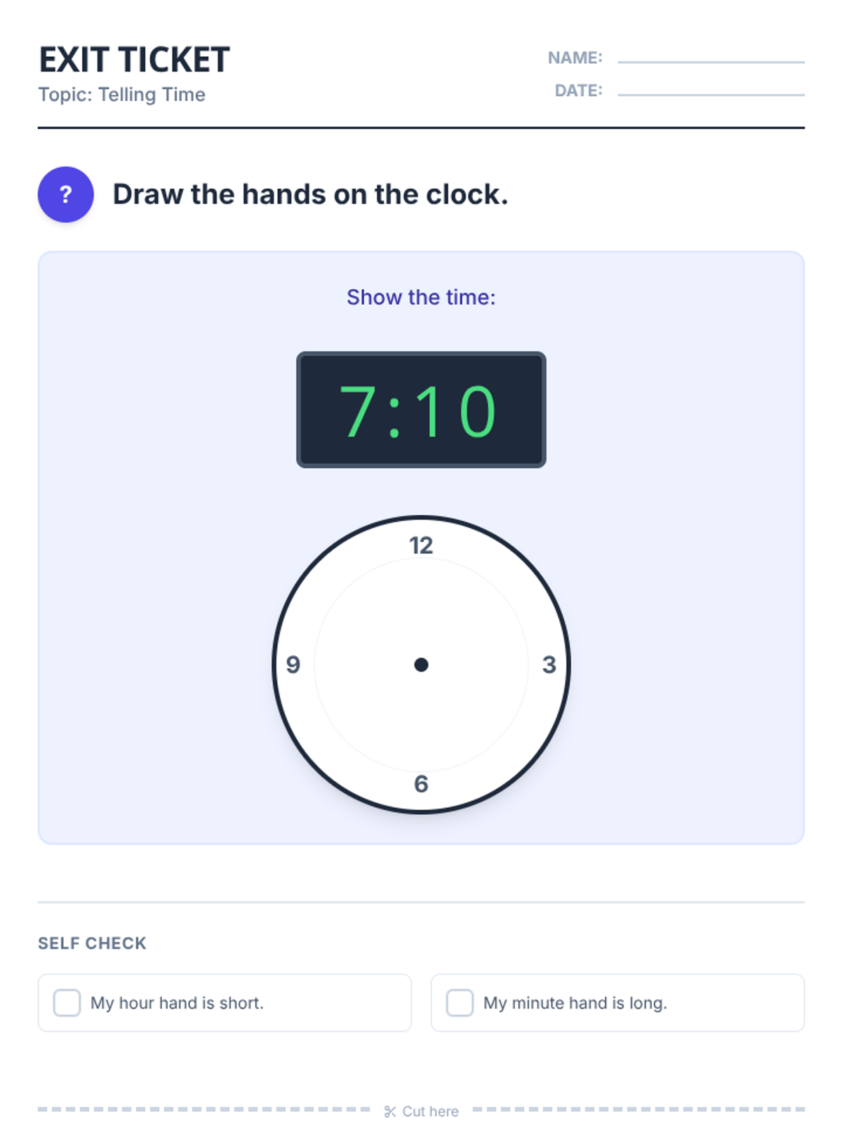
Task: Click the number 6 on the clock
Action: coord(421,783)
